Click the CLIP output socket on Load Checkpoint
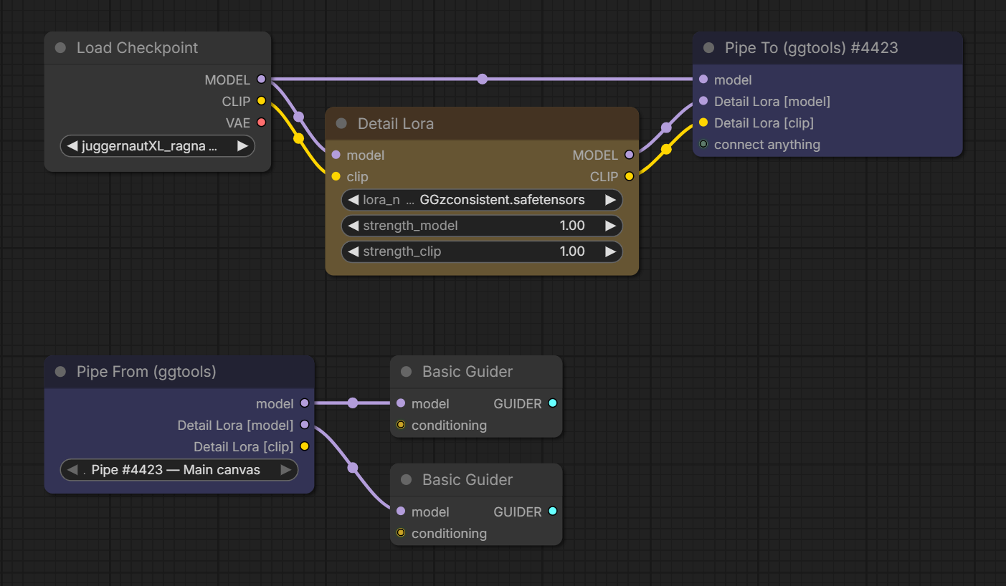 coord(261,101)
